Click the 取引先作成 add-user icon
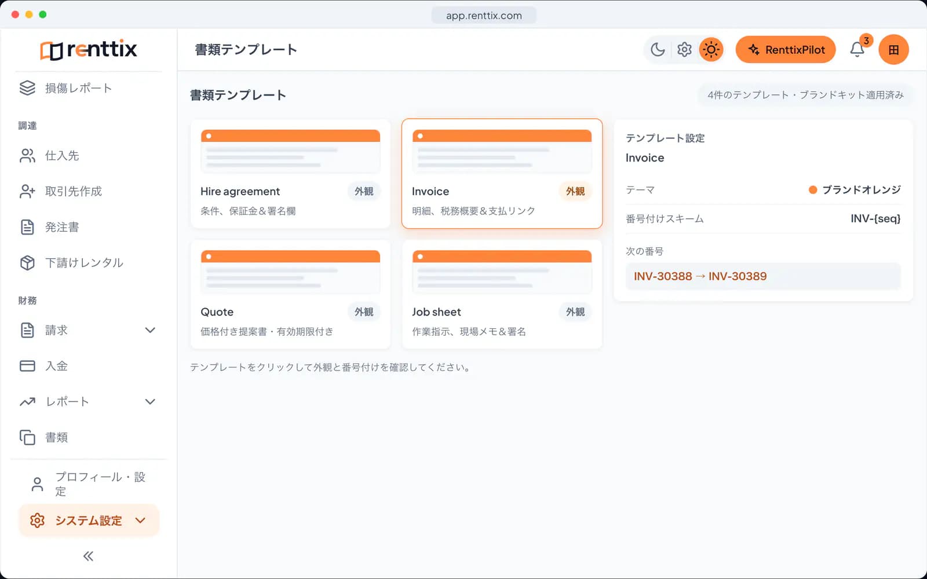 pyautogui.click(x=27, y=191)
